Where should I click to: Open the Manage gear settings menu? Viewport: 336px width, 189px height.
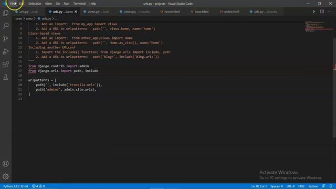pyautogui.click(x=6, y=176)
